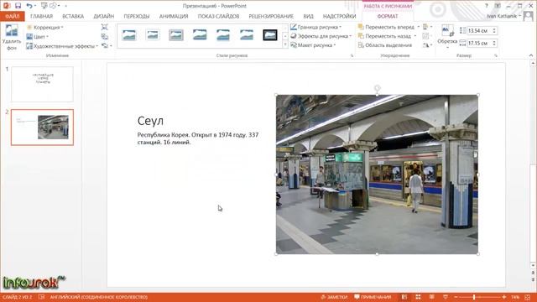Switch to the ВСТАВКА tab

coord(73,17)
